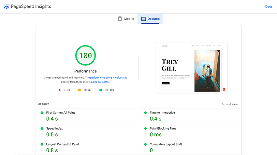
Task: Click the 'Speed Index' label
Action: (54, 128)
